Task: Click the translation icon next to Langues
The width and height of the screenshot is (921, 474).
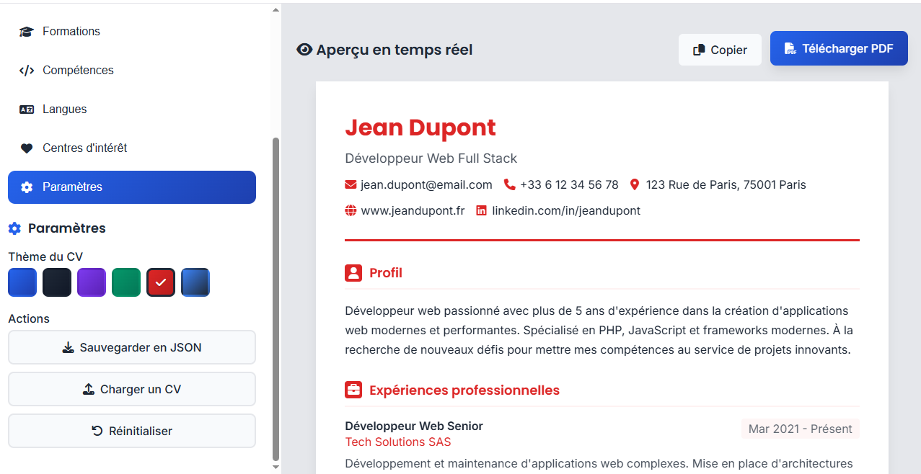Action: (27, 109)
